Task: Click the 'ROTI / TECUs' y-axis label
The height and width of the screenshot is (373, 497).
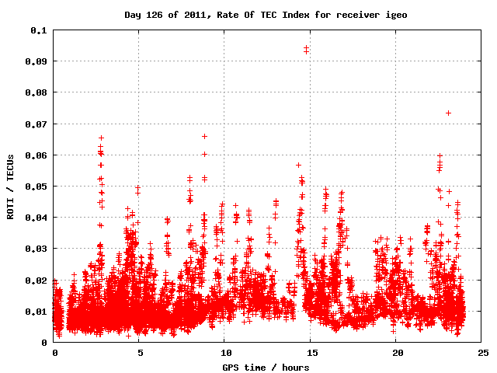Action: (11, 186)
